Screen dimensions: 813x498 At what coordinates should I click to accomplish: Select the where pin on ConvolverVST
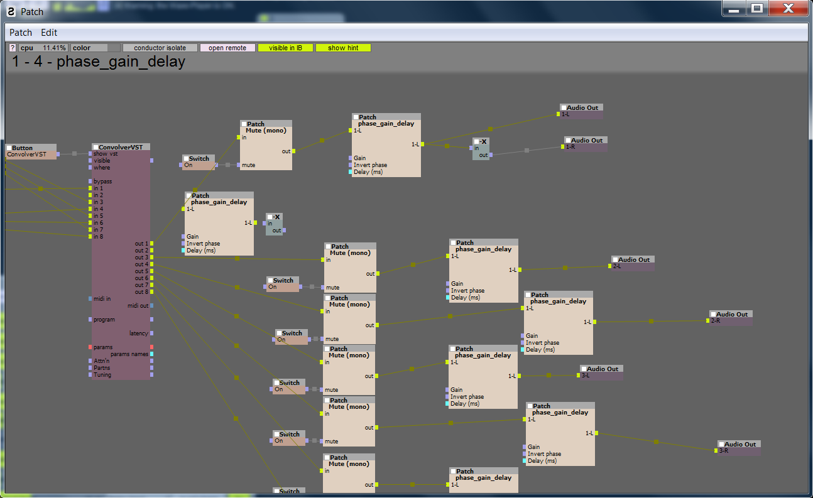click(x=90, y=168)
